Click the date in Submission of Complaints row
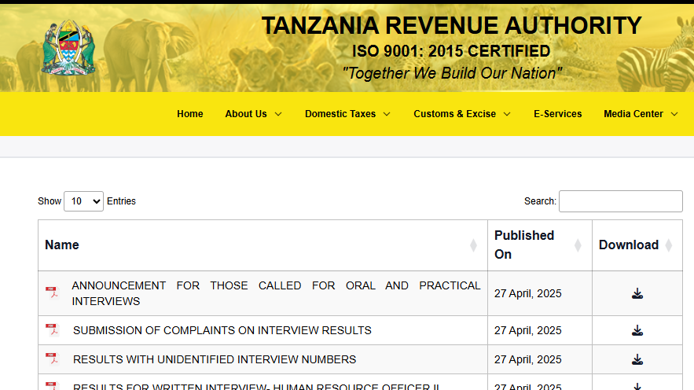Image resolution: width=694 pixels, height=390 pixels. tap(527, 330)
